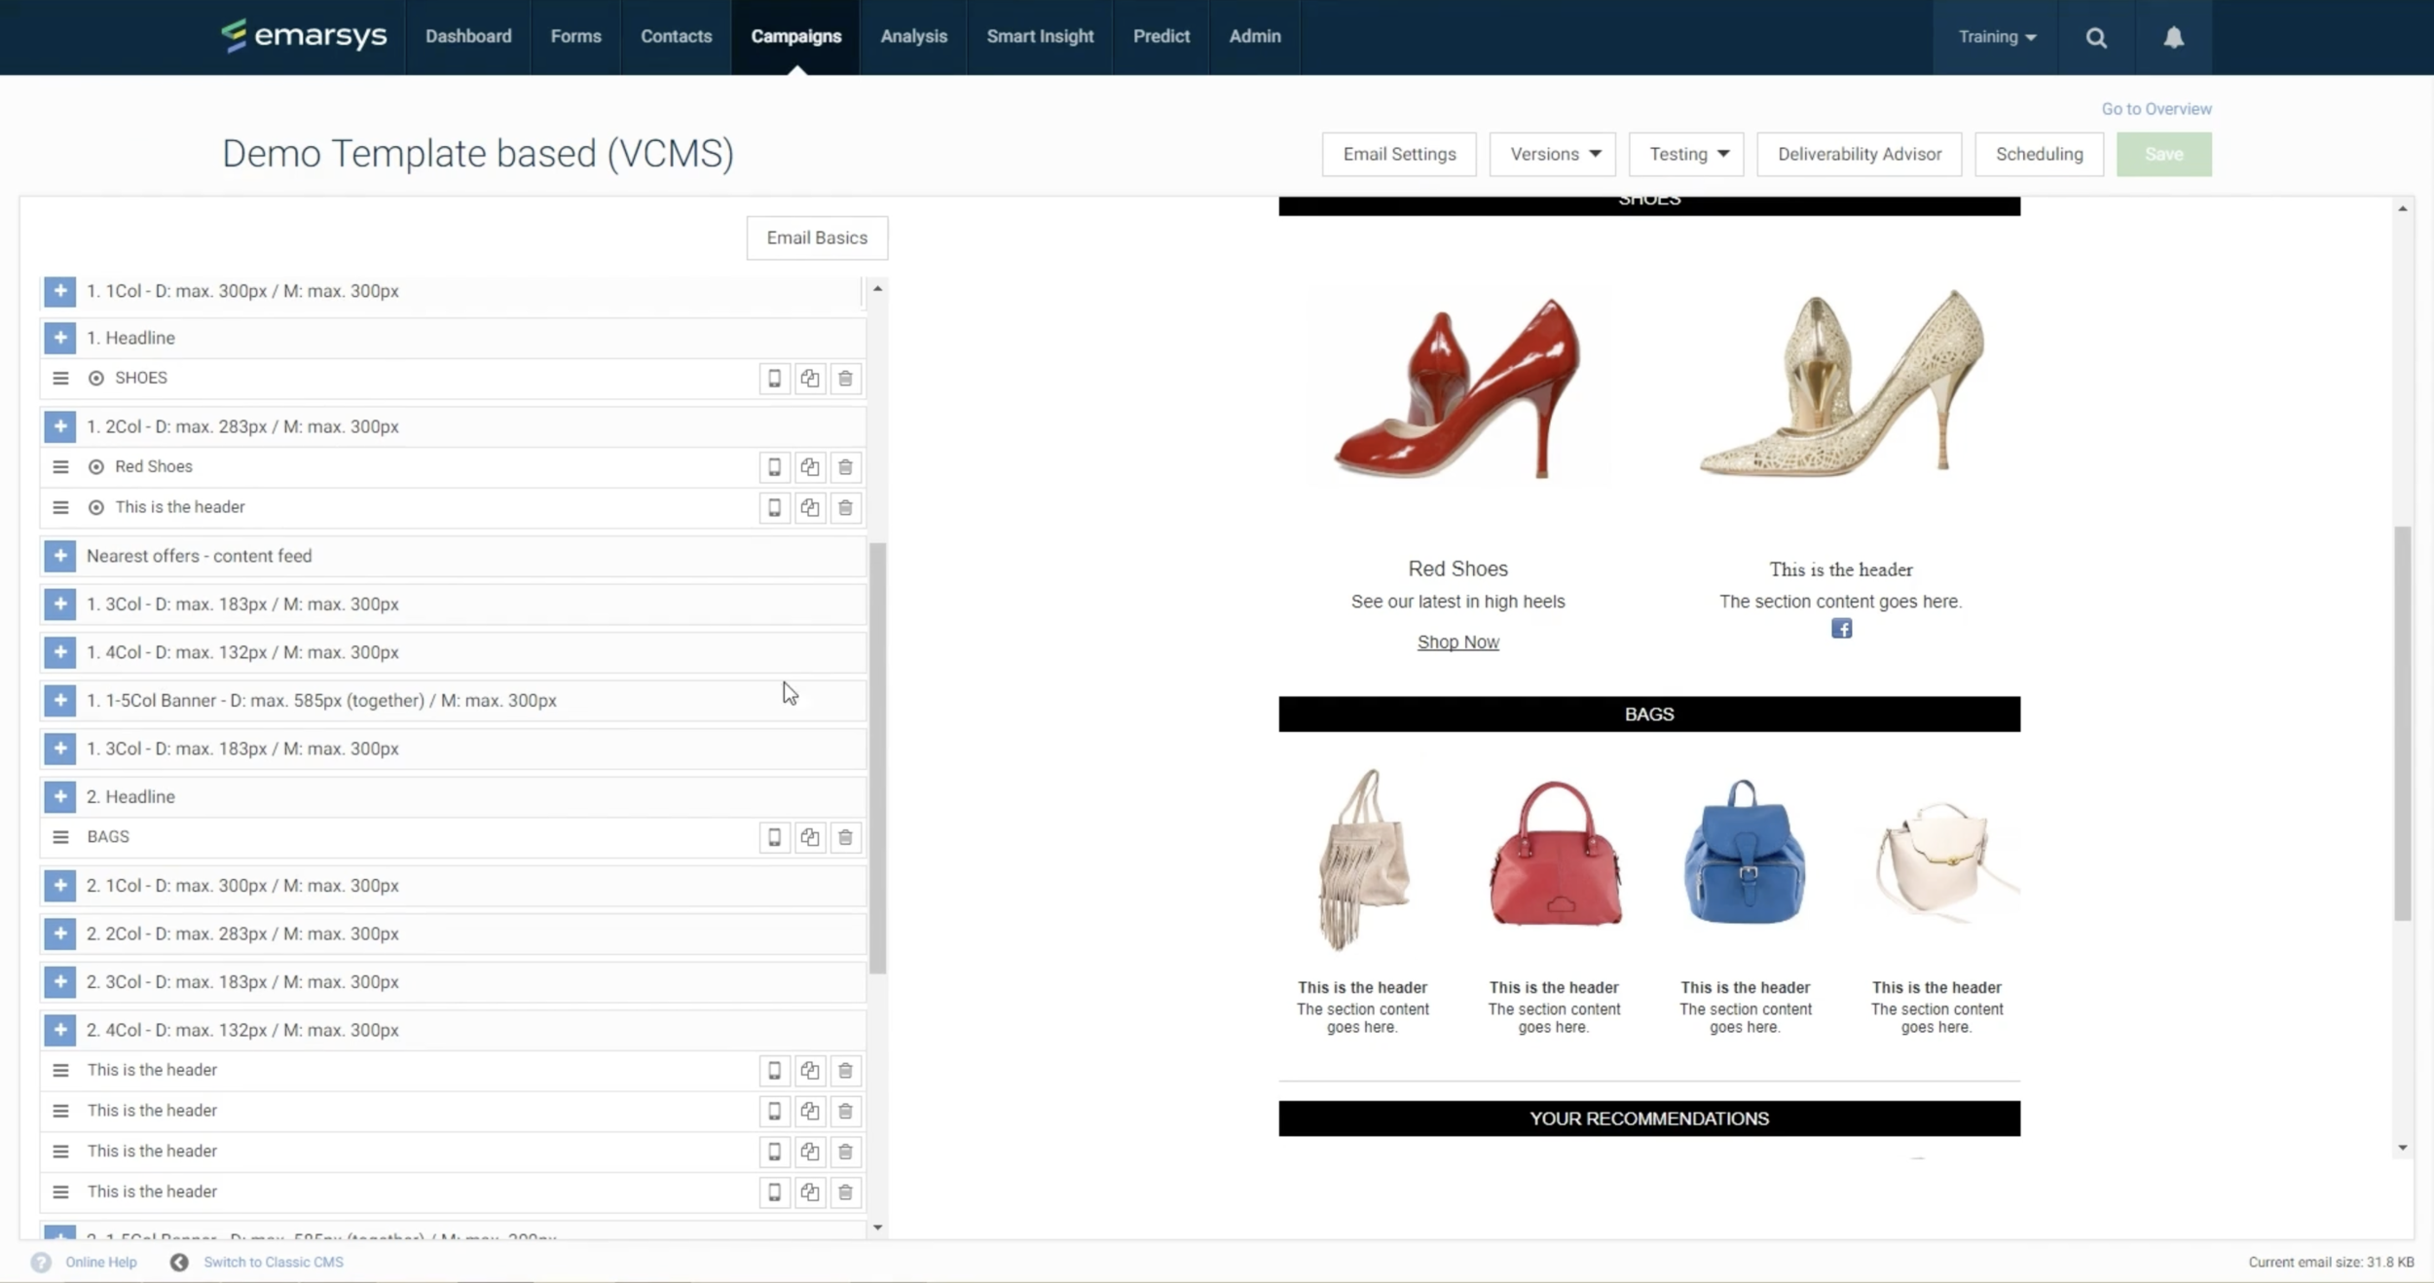Open the Testing dropdown

[x=1687, y=154]
